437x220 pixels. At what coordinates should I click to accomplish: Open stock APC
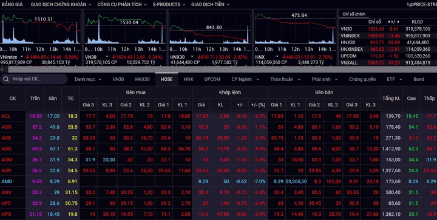click(7, 203)
